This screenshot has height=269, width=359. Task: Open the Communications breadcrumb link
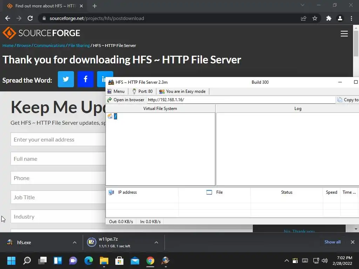[49, 46]
